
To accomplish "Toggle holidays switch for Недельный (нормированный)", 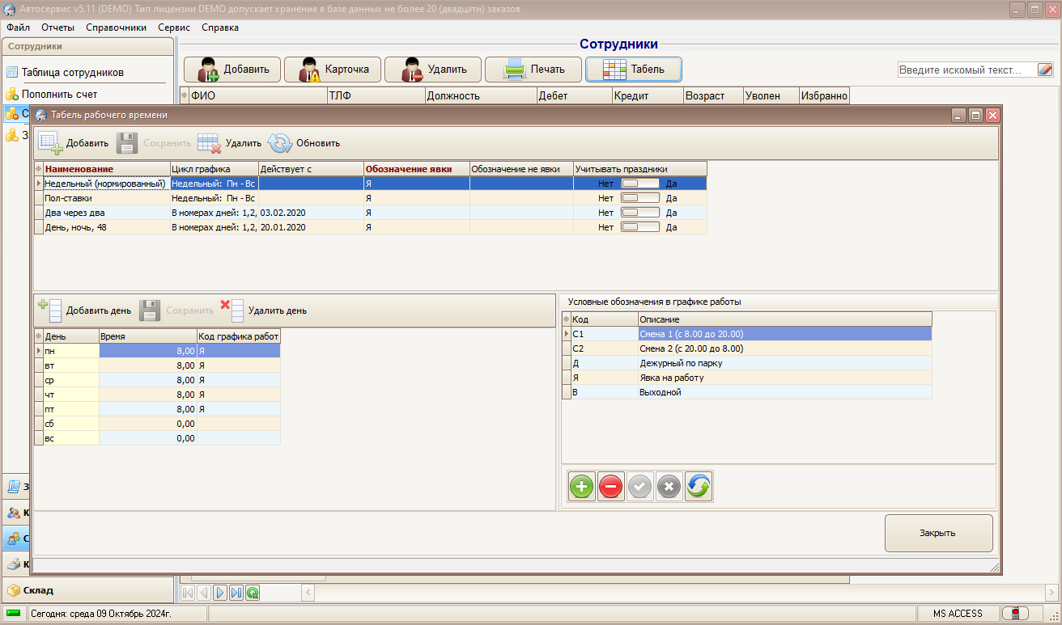I will pos(640,184).
